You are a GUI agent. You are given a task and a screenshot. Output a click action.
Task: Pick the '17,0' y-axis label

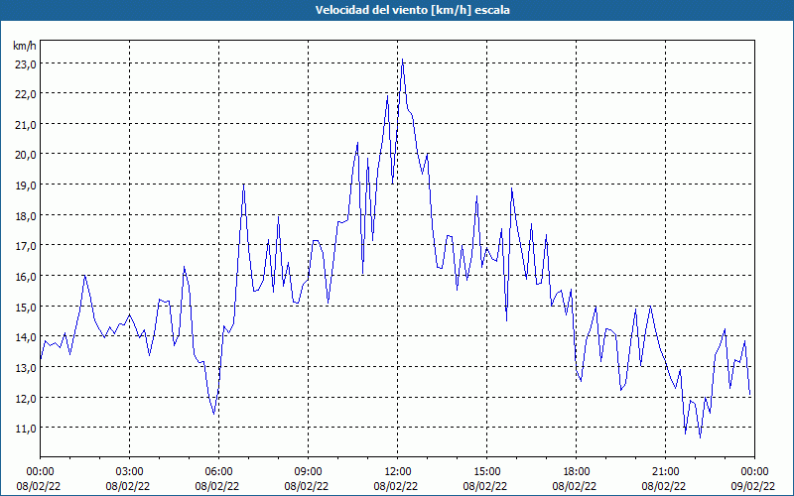click(26, 246)
